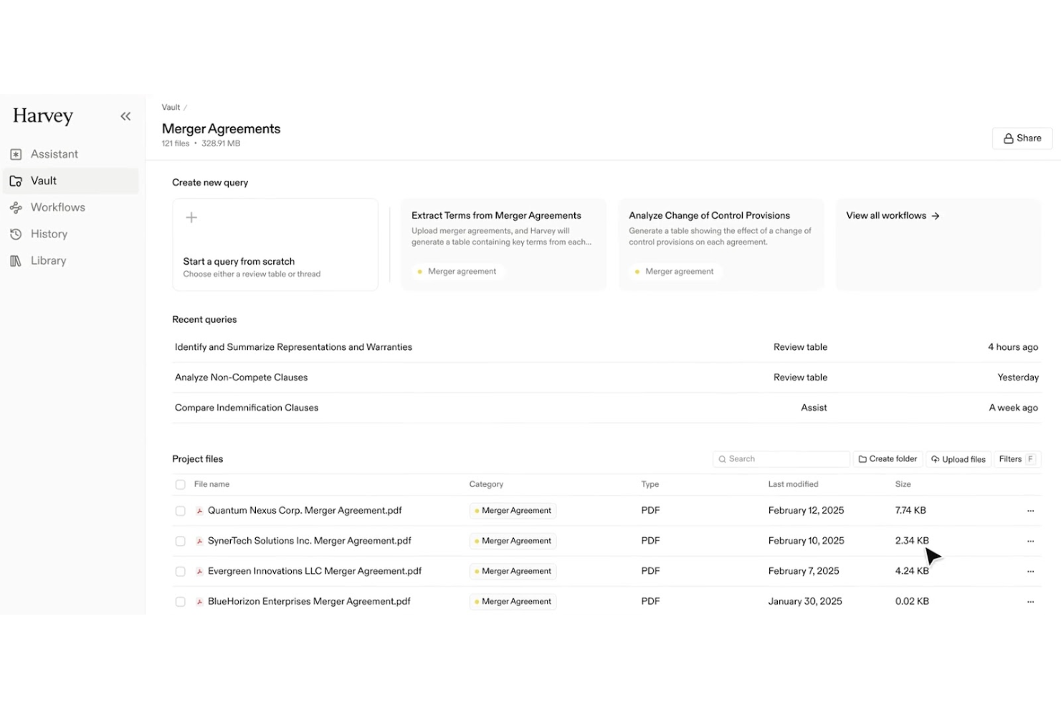The height and width of the screenshot is (708, 1061).
Task: Click the plus icon to start a query
Action: point(191,217)
